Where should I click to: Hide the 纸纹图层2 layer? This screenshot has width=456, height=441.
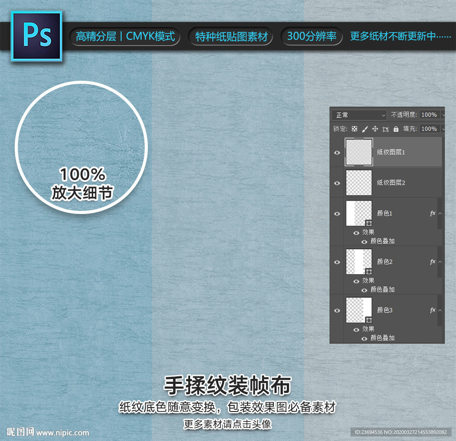(337, 183)
